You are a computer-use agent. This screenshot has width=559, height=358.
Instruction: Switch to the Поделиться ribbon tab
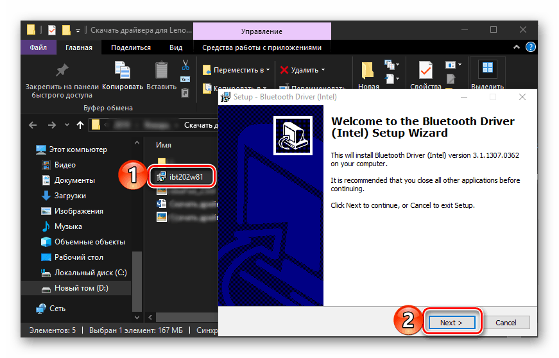[131, 47]
